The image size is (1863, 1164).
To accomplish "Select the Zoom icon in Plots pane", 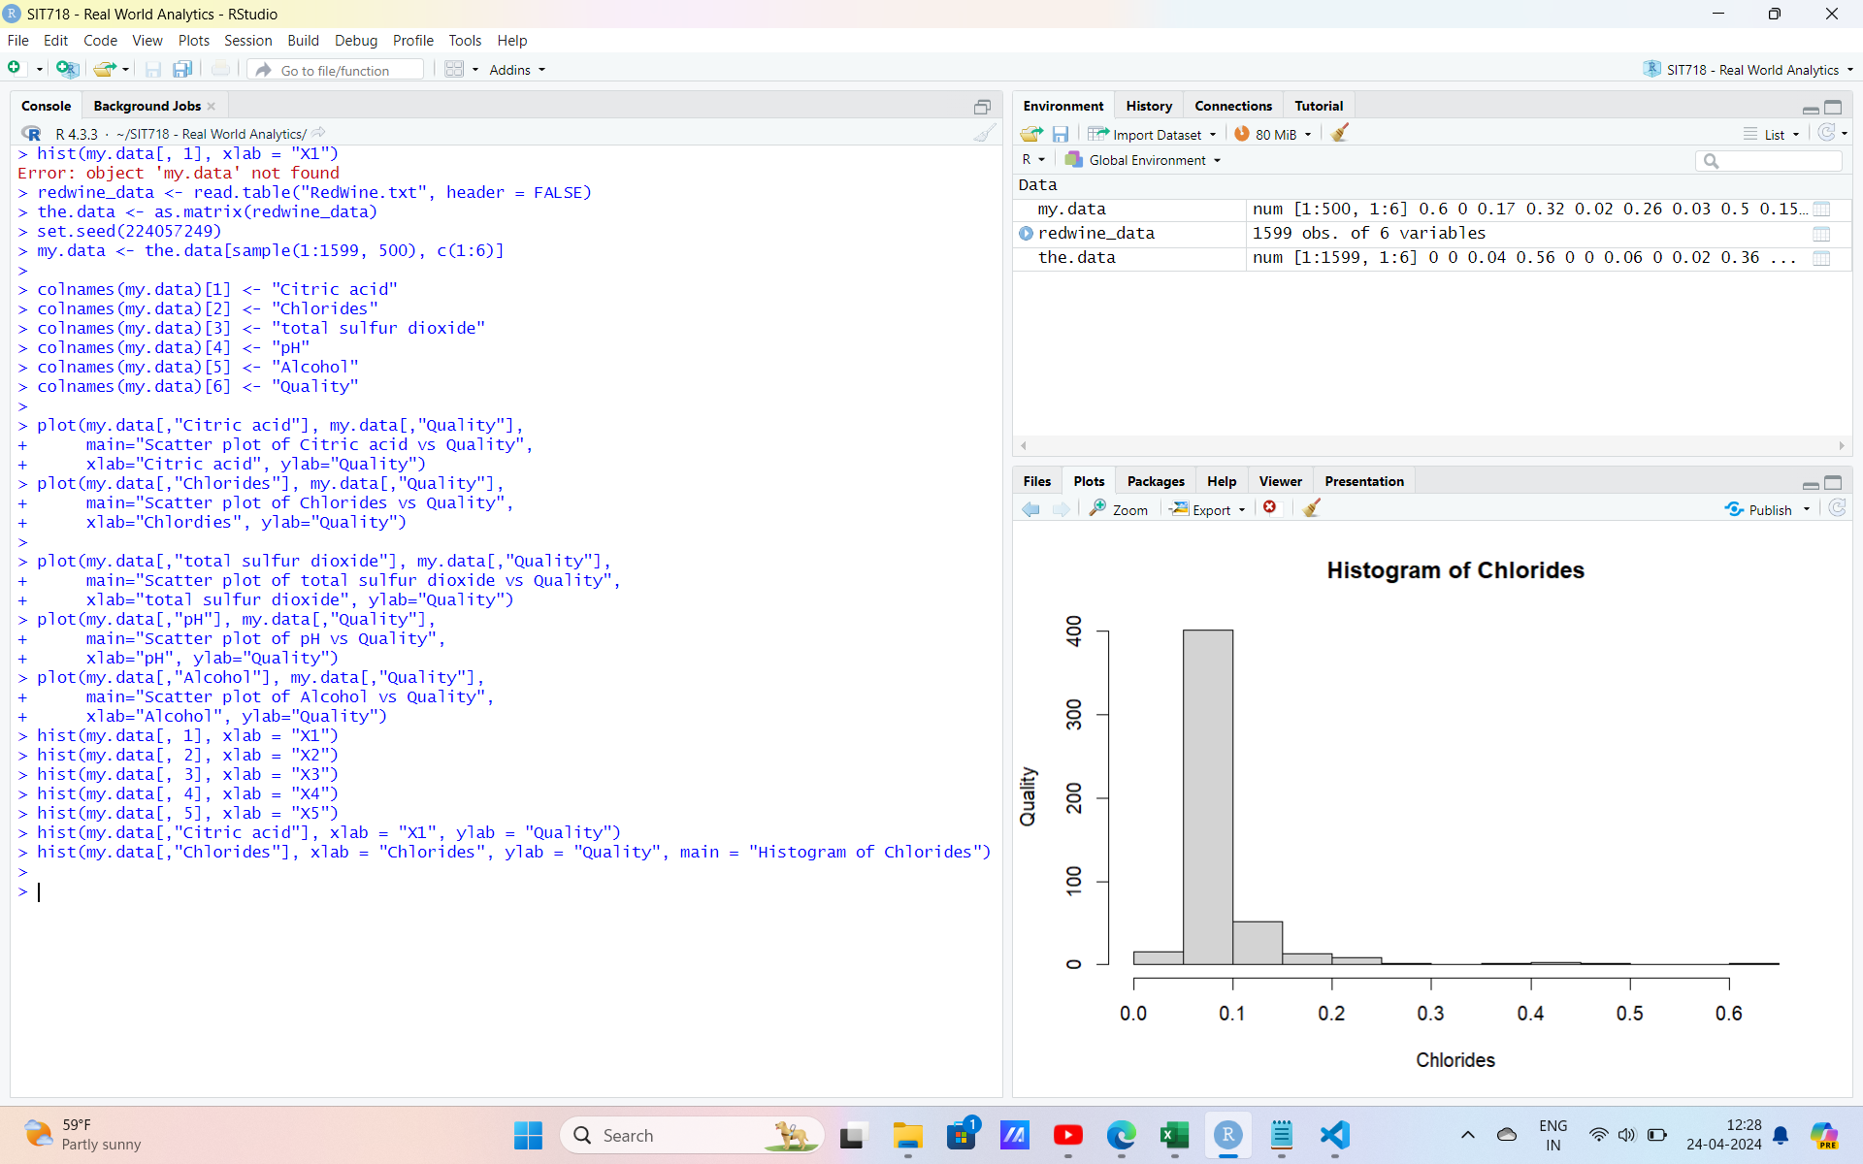I will point(1119,508).
